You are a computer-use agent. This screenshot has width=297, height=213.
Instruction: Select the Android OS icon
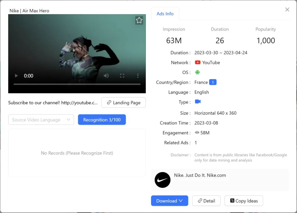[198, 72]
